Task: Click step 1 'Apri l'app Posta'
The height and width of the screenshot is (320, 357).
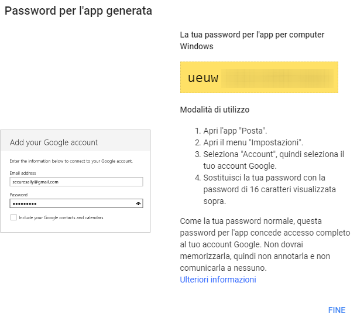Action: tap(231, 131)
